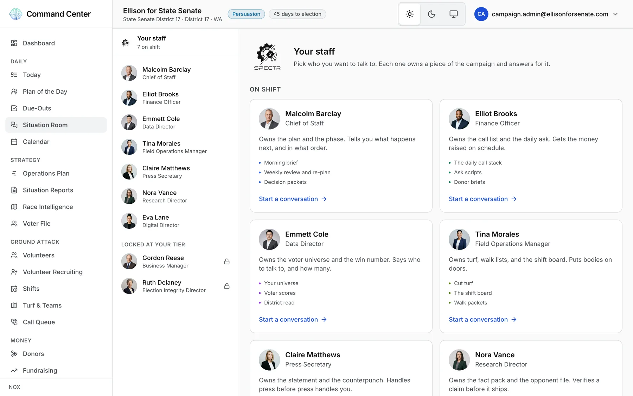Viewport: 633px width, 396px height.
Task: Select system theme monitor icon
Action: [x=454, y=14]
